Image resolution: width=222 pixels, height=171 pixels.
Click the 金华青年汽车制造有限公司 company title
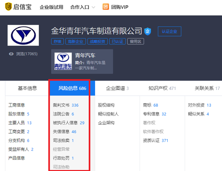coord(96,31)
